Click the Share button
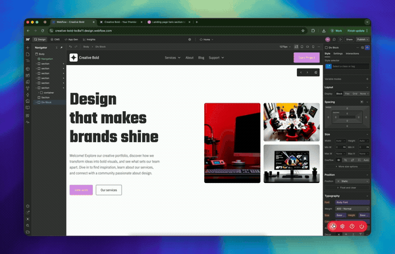This screenshot has height=254, width=395. [x=349, y=39]
